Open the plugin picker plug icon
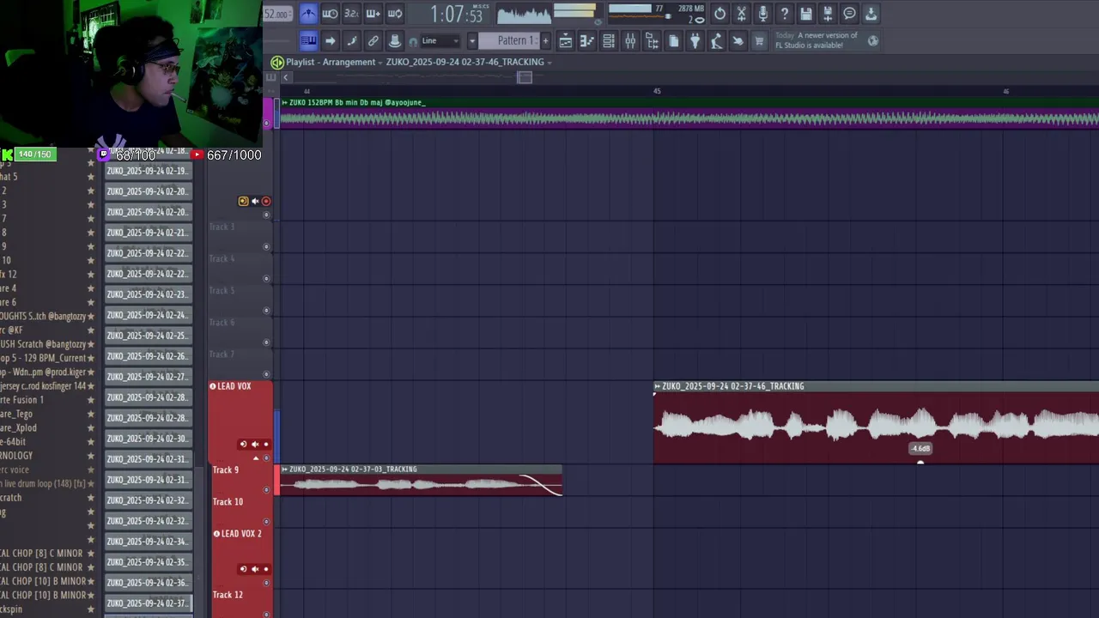Image resolution: width=1099 pixels, height=618 pixels. point(695,40)
